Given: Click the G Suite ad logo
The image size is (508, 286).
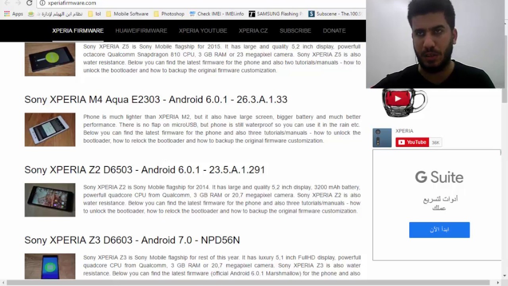Looking at the screenshot, I should (x=439, y=177).
